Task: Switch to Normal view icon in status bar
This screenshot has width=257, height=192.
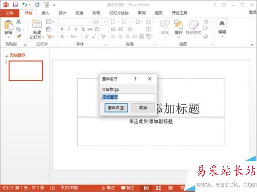Action: click(146, 188)
